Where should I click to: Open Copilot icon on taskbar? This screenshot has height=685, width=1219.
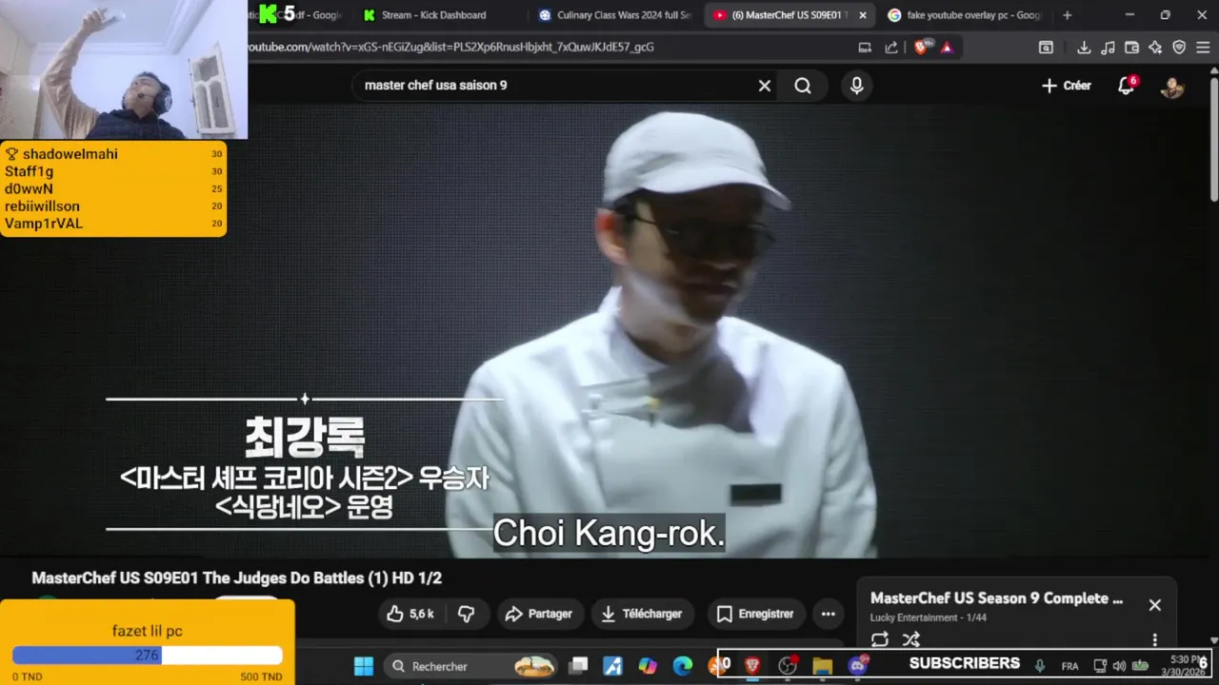pyautogui.click(x=648, y=666)
